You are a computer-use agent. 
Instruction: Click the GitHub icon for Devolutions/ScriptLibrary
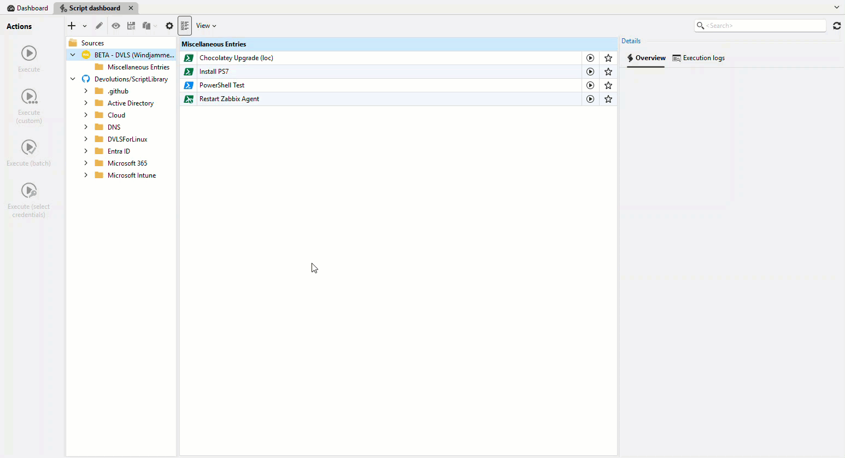click(86, 79)
